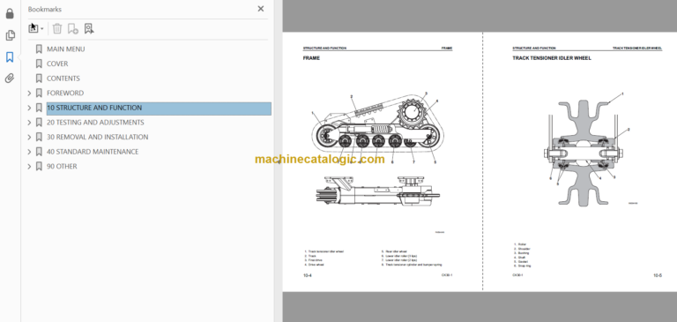The width and height of the screenshot is (677, 322).
Task: Expand the FOREWORD bookmark chevron
Action: click(x=29, y=93)
